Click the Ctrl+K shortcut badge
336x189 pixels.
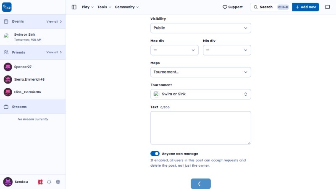(283, 7)
